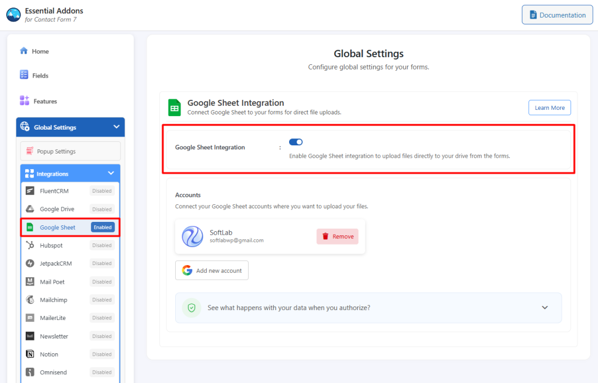Collapse the Global Settings chevron

tap(116, 127)
